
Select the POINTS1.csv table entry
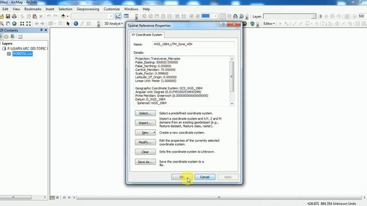coord(22,54)
